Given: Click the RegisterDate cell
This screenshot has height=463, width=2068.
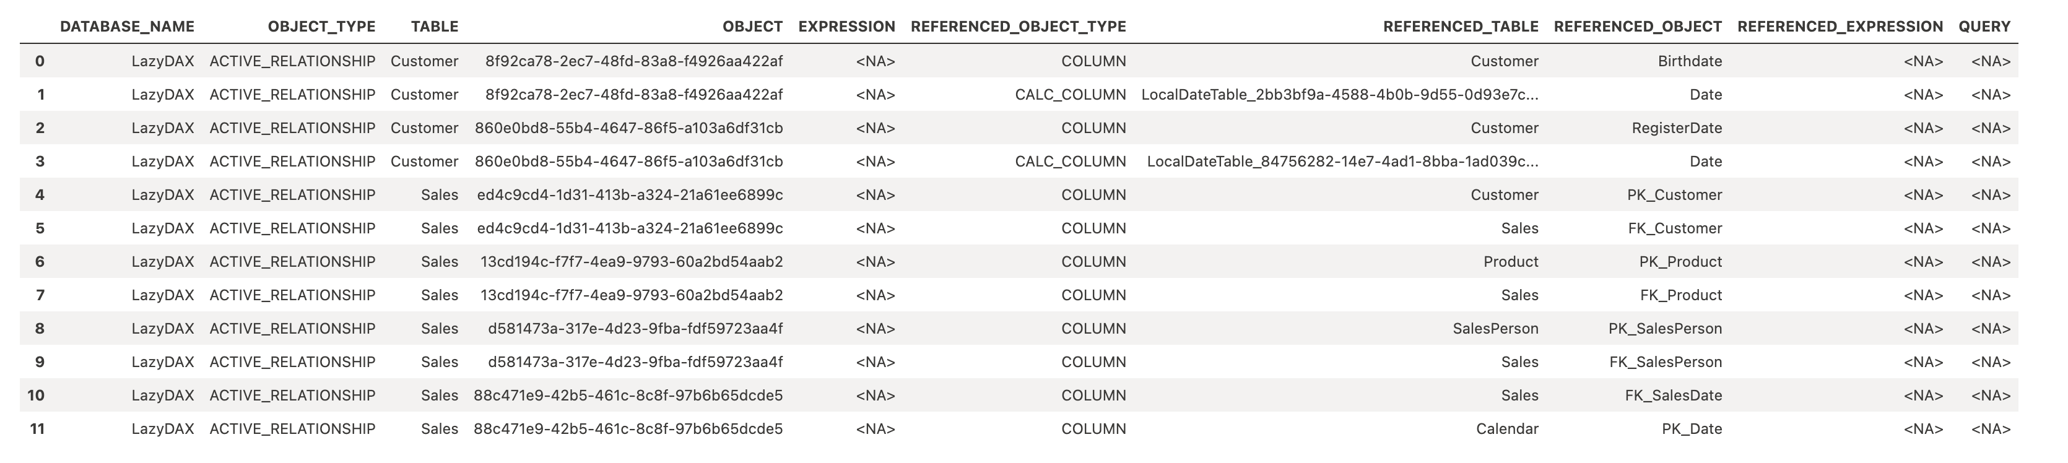Looking at the screenshot, I should pyautogui.click(x=1676, y=128).
